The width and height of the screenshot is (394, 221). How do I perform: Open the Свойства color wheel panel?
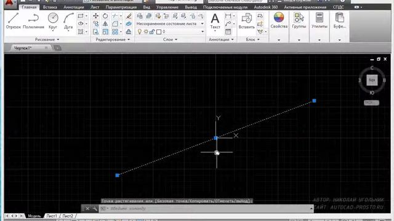click(x=279, y=20)
